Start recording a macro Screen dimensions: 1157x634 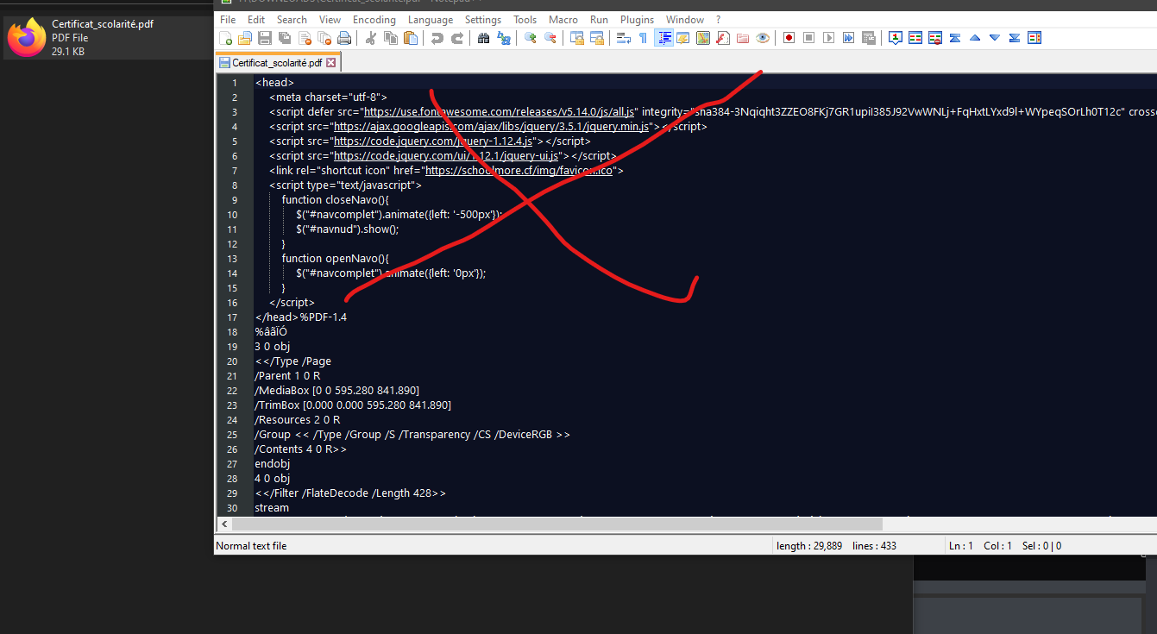[x=788, y=37]
